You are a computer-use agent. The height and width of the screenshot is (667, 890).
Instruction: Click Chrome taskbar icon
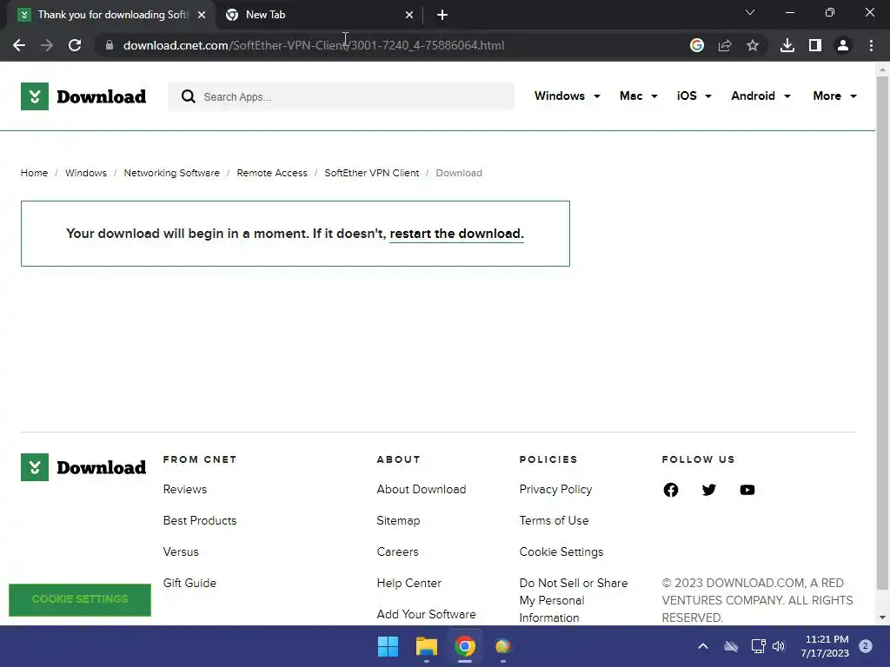pos(464,646)
